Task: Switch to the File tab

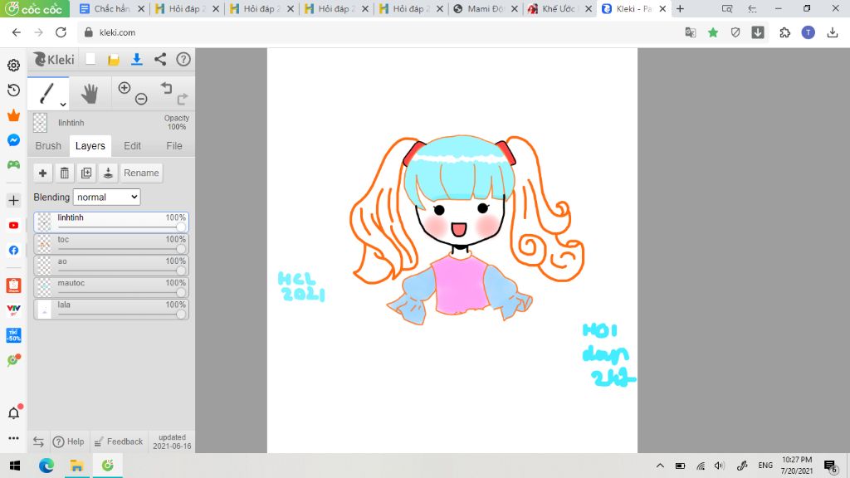Action: [174, 146]
